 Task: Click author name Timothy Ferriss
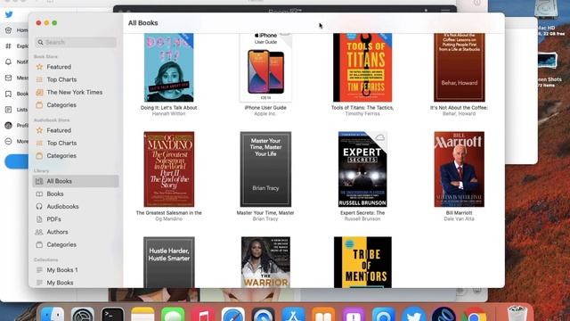tap(362, 114)
